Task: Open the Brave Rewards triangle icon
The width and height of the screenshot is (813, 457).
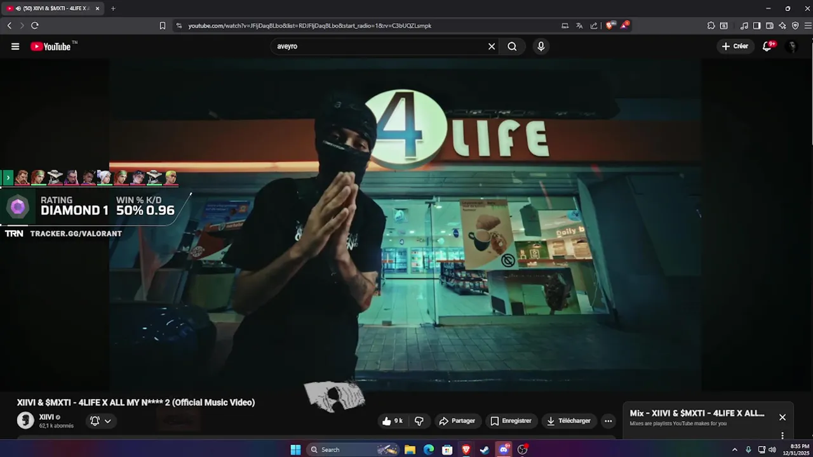Action: 625,25
